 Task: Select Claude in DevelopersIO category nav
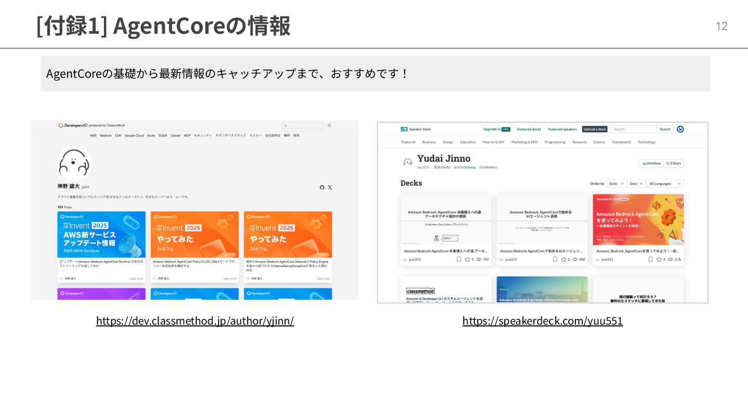pos(175,135)
